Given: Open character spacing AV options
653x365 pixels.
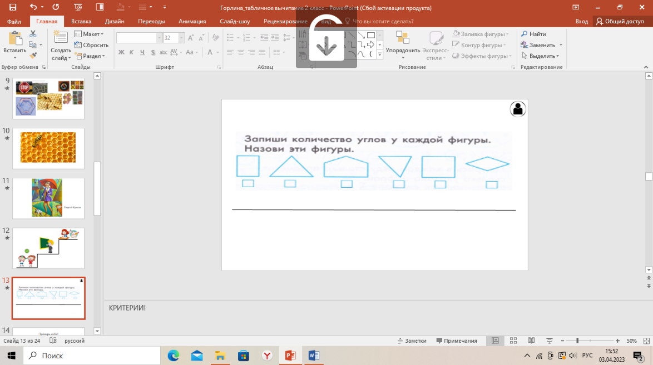Looking at the screenshot, I should tap(174, 52).
